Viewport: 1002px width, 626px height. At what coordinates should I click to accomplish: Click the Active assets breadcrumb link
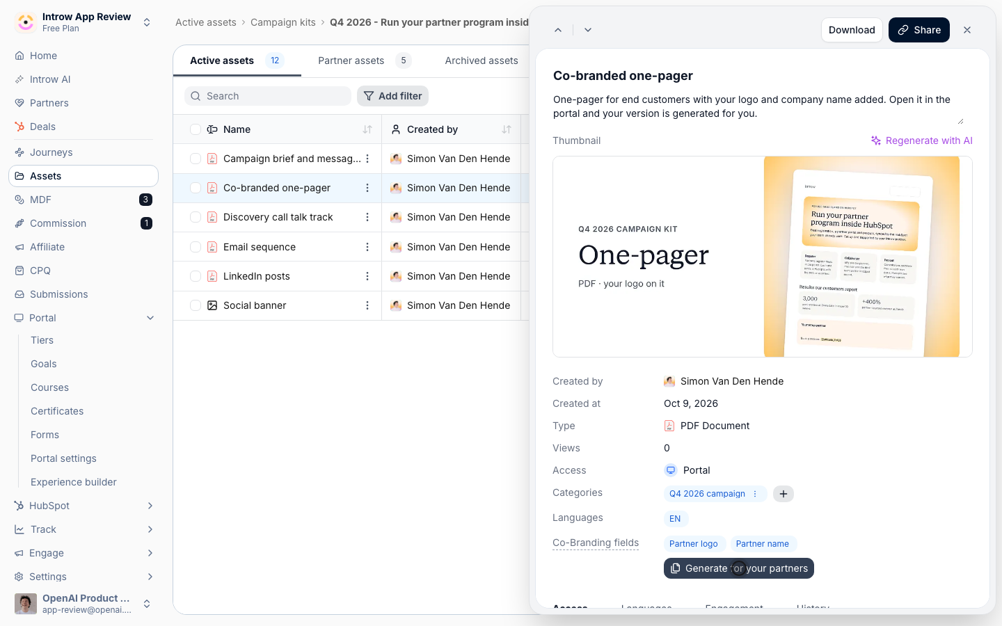click(206, 22)
